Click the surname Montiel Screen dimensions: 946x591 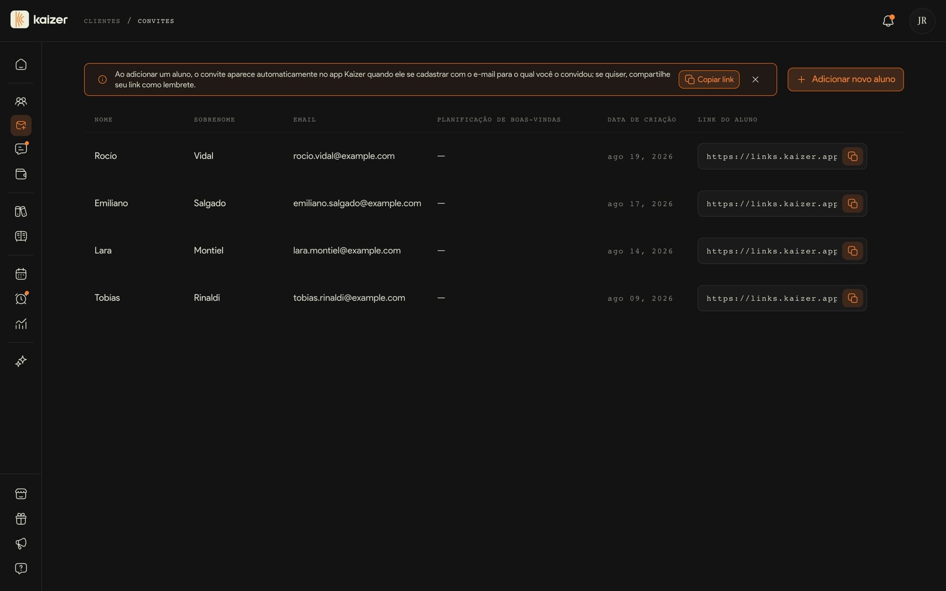[209, 251]
